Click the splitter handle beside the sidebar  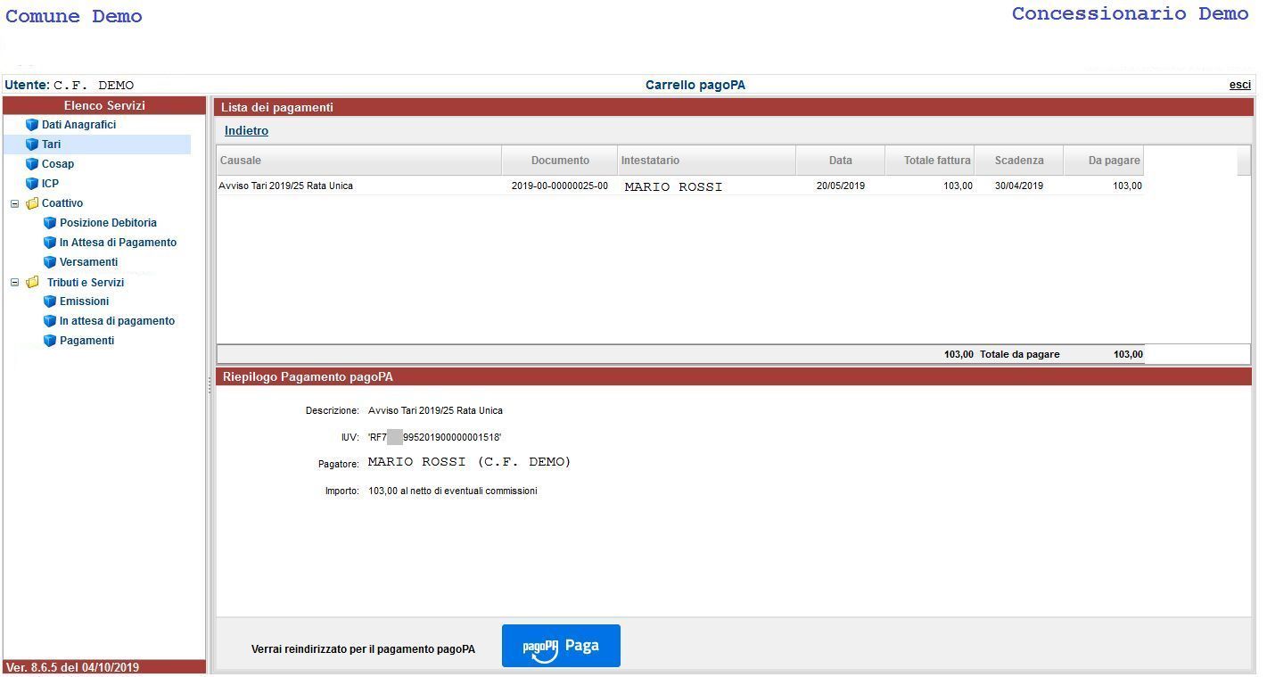coord(210,384)
